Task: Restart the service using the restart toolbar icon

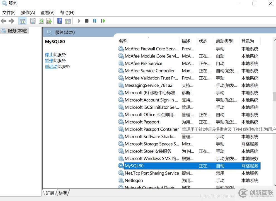Action: click(103, 21)
